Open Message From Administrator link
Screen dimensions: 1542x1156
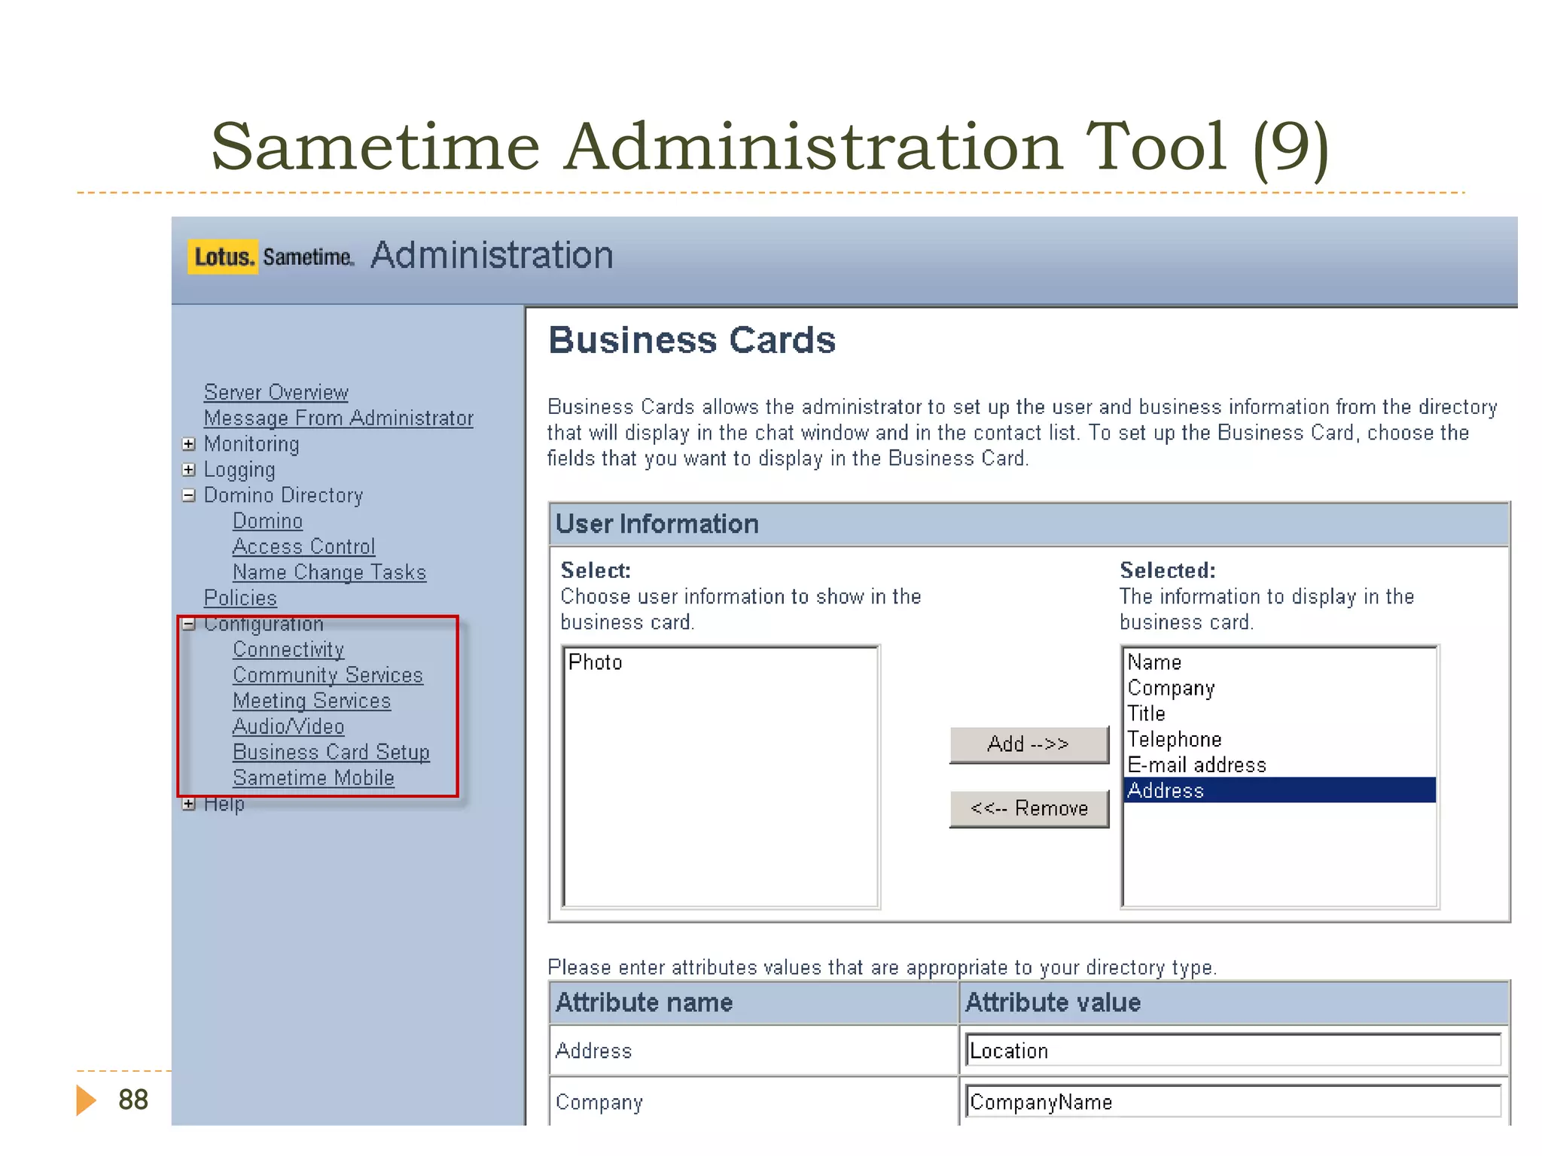338,418
